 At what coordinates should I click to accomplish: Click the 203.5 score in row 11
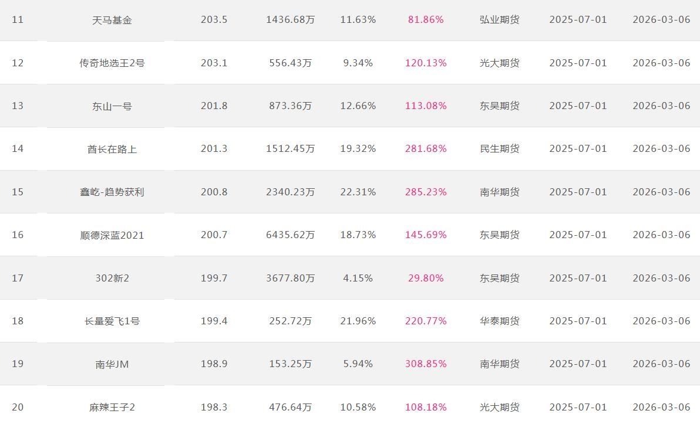[x=214, y=20]
